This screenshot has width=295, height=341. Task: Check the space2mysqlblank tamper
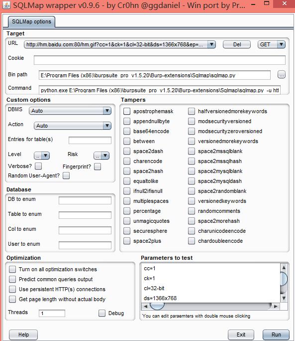coord(192,171)
